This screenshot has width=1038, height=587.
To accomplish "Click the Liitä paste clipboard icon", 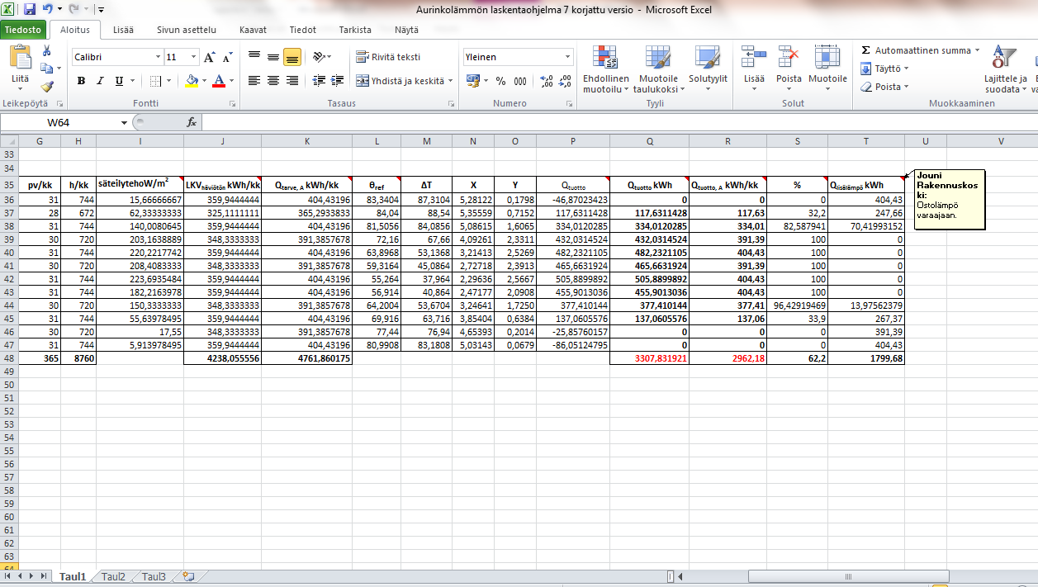I will point(20,57).
